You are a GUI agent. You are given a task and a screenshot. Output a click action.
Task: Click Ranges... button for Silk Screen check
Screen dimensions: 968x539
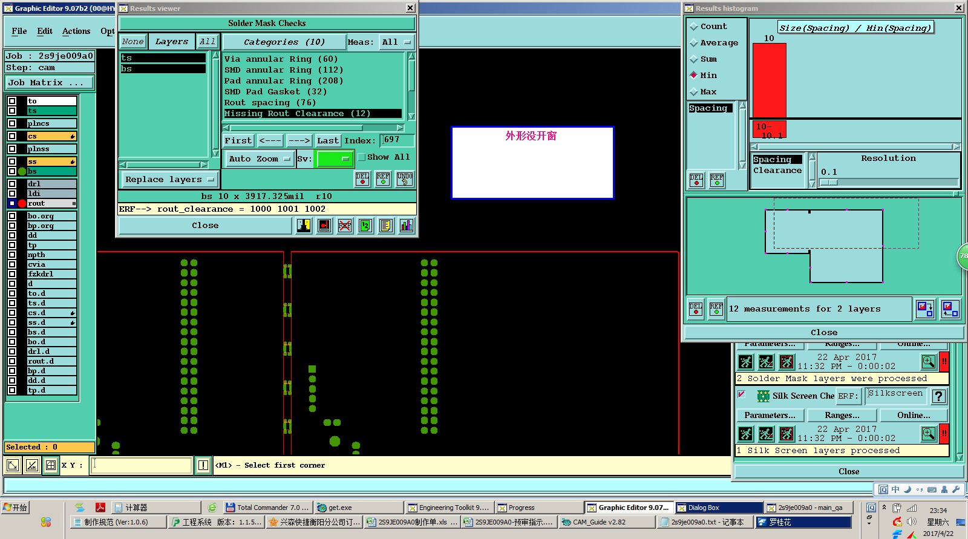(x=842, y=416)
